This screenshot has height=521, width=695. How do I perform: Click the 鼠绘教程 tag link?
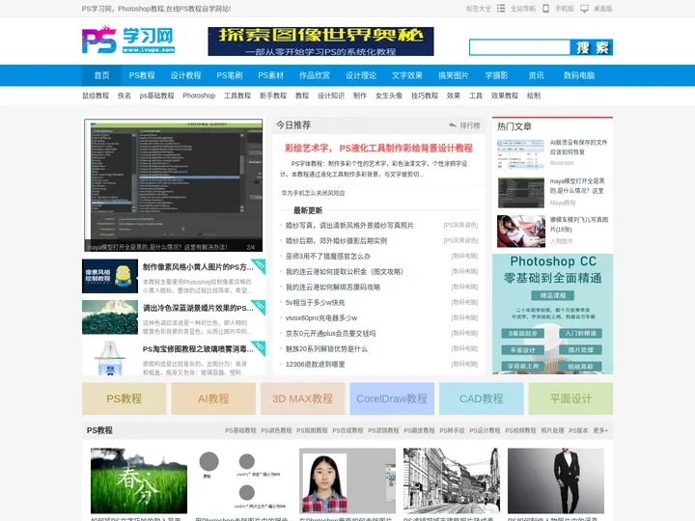(x=96, y=96)
